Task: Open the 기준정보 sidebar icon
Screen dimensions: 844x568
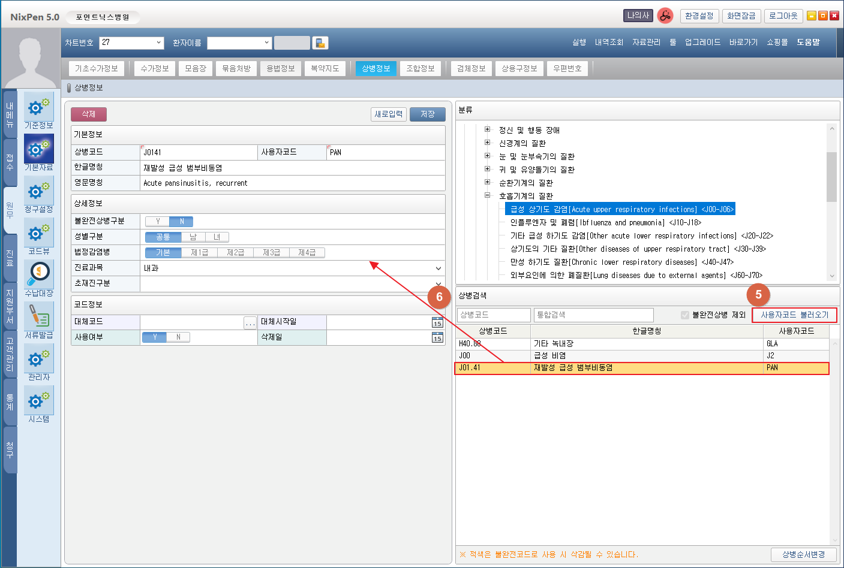Action: [38, 108]
